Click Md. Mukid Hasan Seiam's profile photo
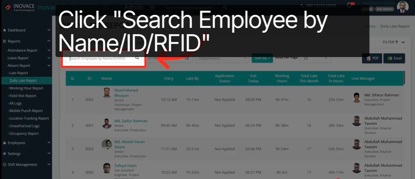Viewport: 415px width, 179px height. click(107, 144)
